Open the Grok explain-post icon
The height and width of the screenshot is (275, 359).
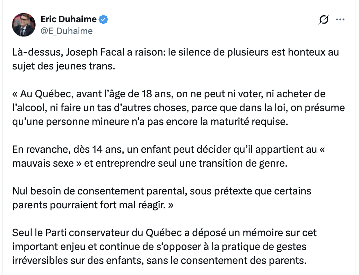point(323,20)
